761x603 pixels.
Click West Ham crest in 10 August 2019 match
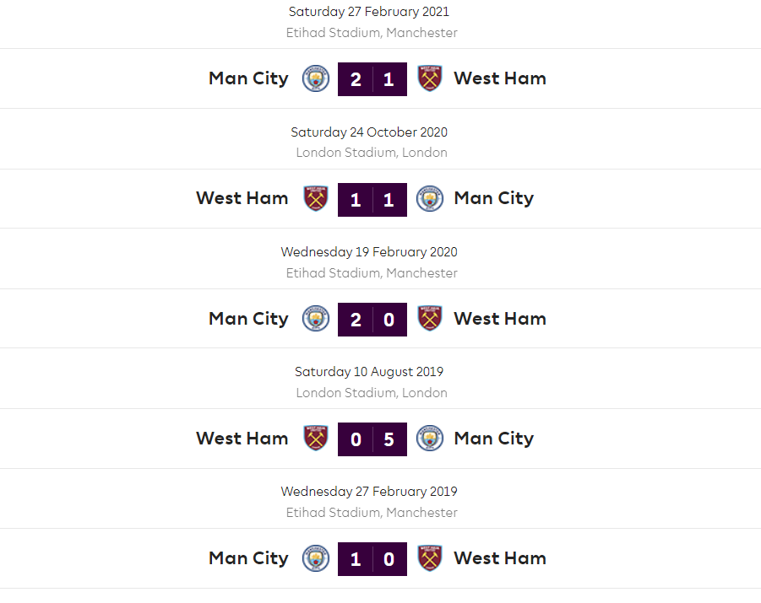pyautogui.click(x=316, y=439)
